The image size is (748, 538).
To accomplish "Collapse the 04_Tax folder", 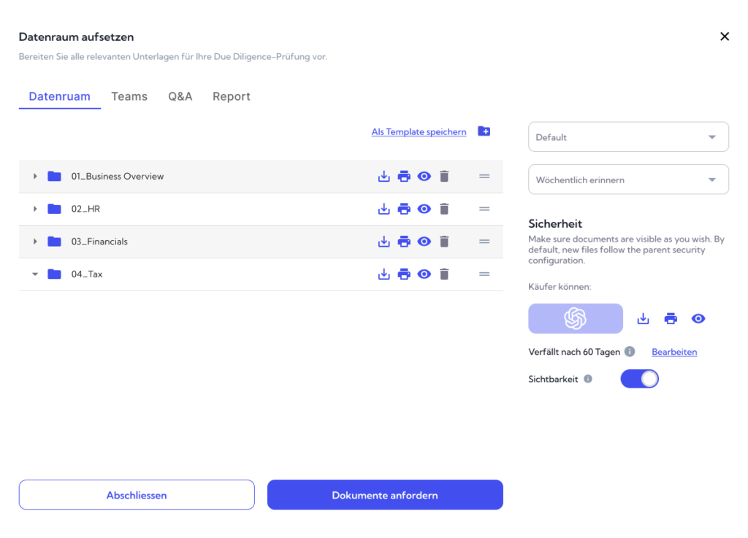I will click(35, 274).
